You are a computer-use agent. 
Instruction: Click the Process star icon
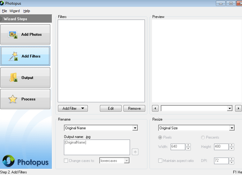pos(13,99)
